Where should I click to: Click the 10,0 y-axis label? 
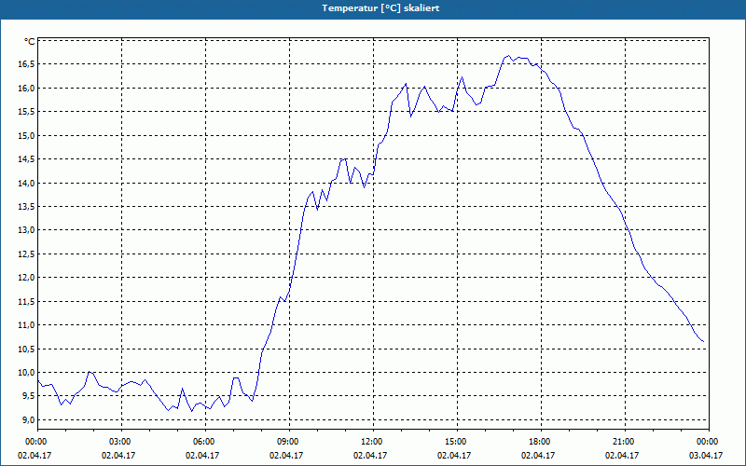26,372
